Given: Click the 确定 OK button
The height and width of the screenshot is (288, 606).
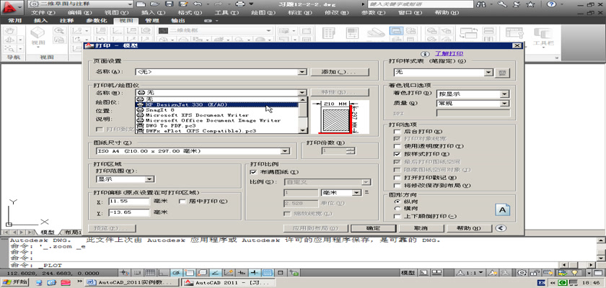Looking at the screenshot, I should [x=373, y=228].
